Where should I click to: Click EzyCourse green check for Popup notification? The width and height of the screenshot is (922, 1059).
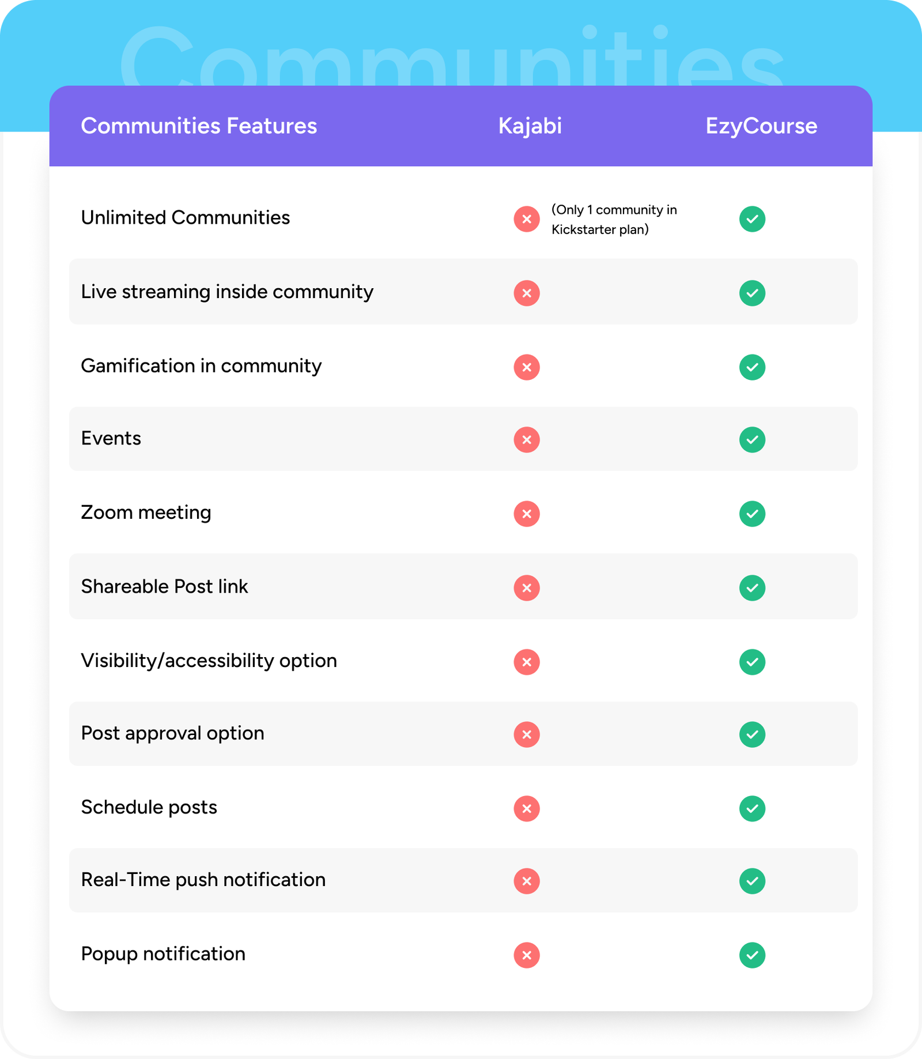752,955
